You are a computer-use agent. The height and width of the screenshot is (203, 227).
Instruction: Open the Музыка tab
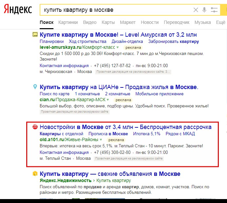(202, 22)
